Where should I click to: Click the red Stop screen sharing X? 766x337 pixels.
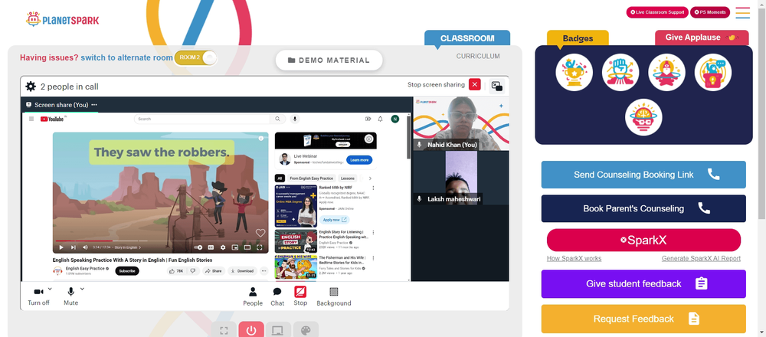[474, 84]
